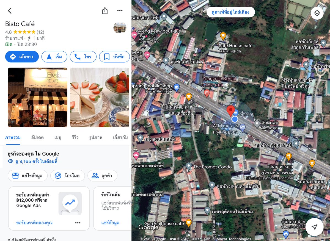Tap the aprang mobile shop shopping marker
This screenshot has width=330, height=241.
click(176, 87)
